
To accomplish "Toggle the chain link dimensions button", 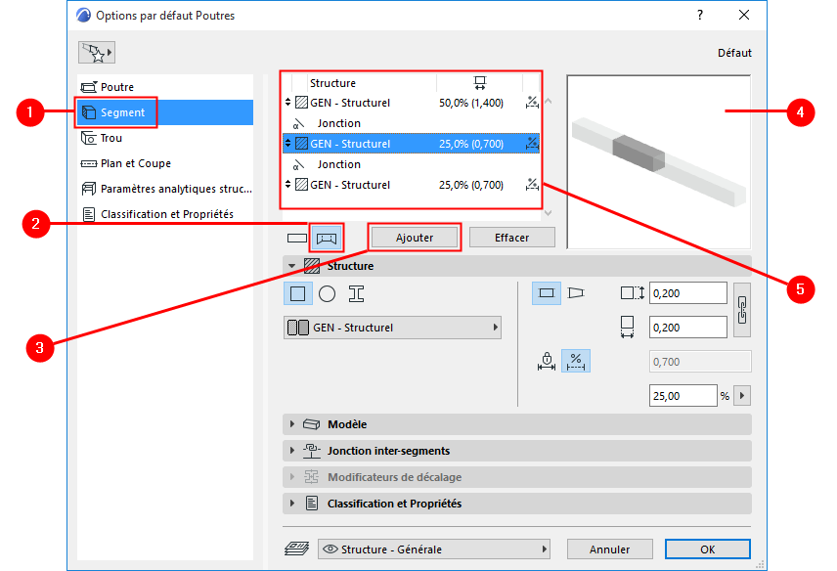I will (742, 310).
